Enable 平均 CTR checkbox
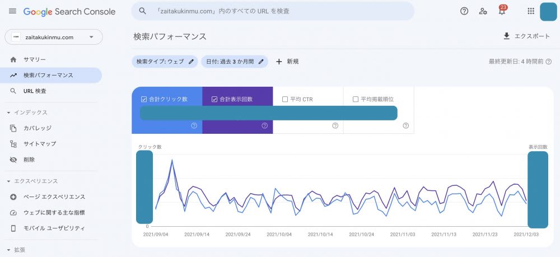Image resolution: width=560 pixels, height=257 pixels. (285, 99)
